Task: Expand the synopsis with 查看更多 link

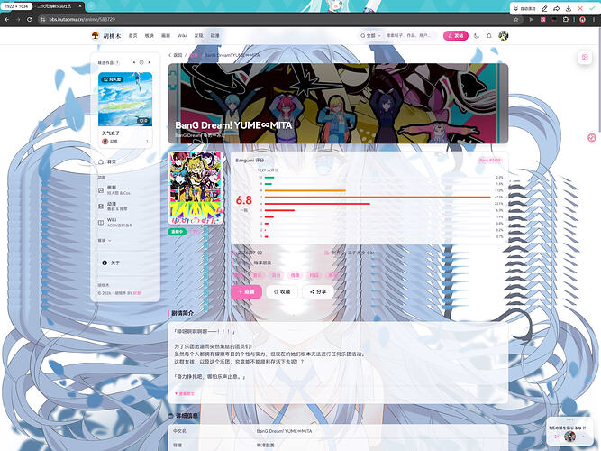Action: pos(185,394)
